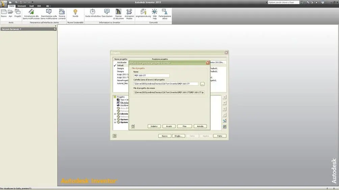Open the Ricerca comandi tool

[x=62, y=14]
